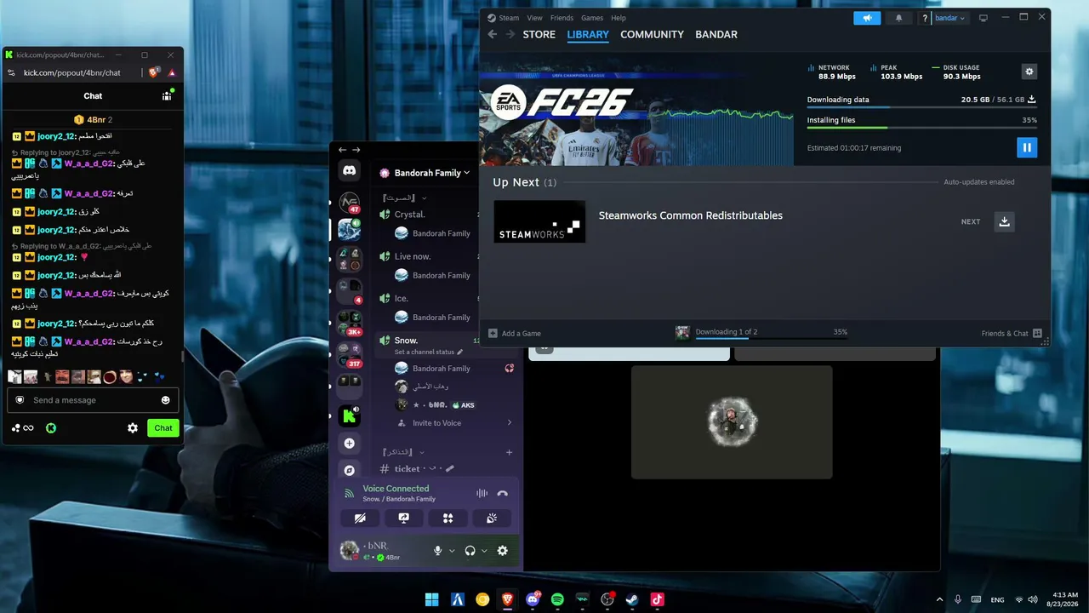1089x613 pixels.
Task: Open Steam notifications bell
Action: (x=899, y=18)
